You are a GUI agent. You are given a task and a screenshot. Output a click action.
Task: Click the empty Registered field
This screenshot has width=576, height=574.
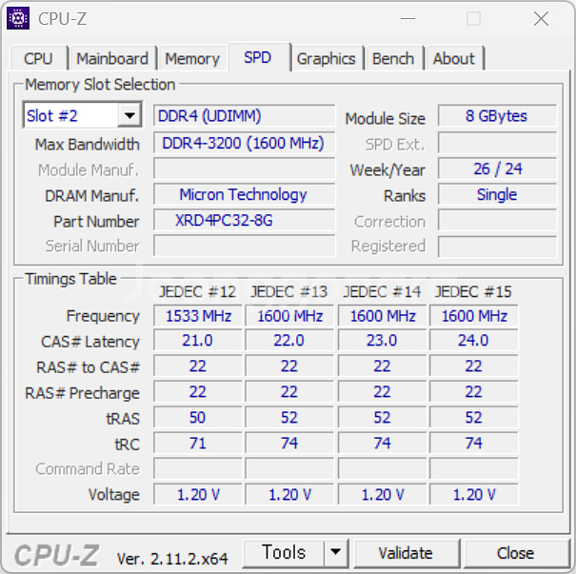click(x=497, y=247)
